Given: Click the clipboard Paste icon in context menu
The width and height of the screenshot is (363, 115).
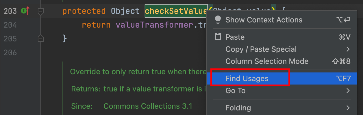Looking at the screenshot, I should coord(218,37).
